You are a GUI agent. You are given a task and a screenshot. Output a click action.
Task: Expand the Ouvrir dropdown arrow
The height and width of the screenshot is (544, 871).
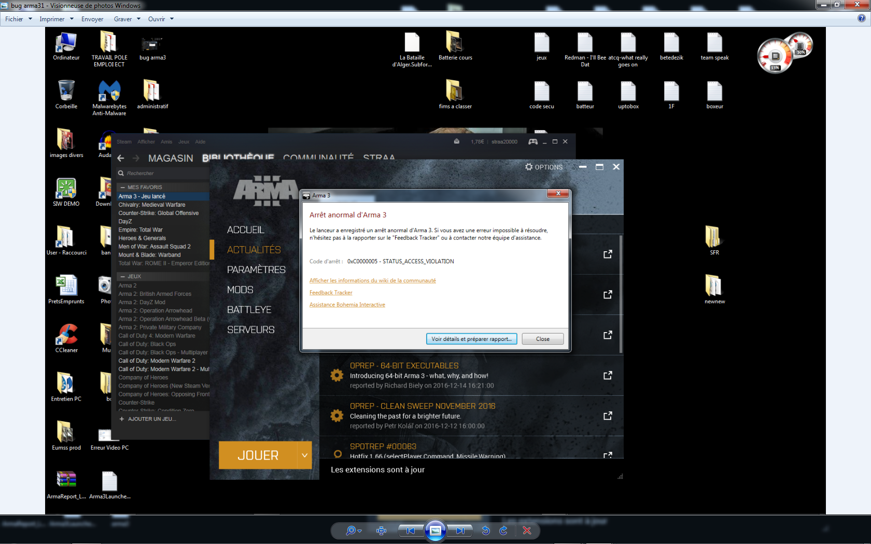pos(172,19)
